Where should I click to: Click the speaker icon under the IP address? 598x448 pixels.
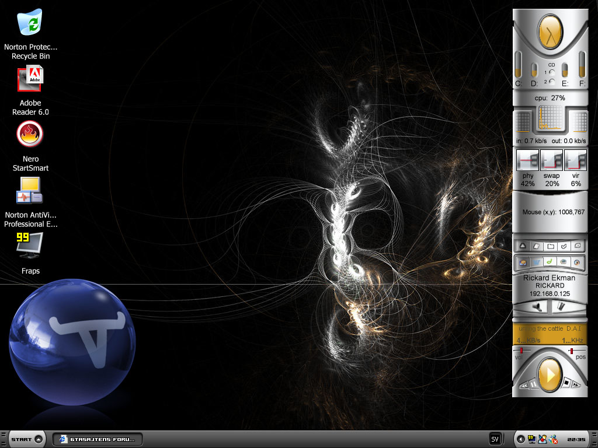click(536, 306)
